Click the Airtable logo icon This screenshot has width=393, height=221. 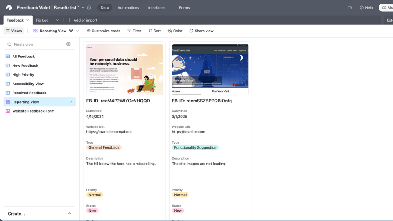[x=9, y=7]
